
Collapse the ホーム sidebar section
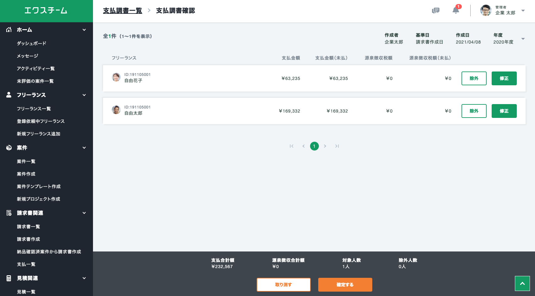(x=84, y=30)
